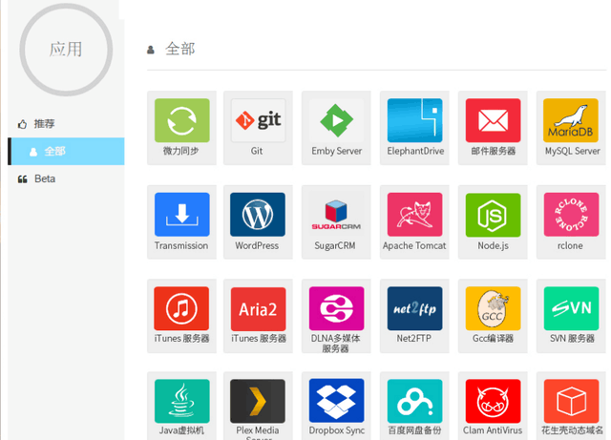The image size is (611, 440).
Task: Select the 全部 sidebar category
Action: 66,151
